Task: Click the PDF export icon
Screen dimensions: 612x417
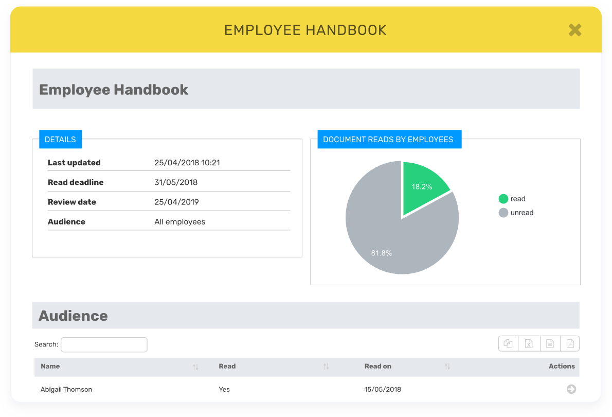Action: pos(570,343)
